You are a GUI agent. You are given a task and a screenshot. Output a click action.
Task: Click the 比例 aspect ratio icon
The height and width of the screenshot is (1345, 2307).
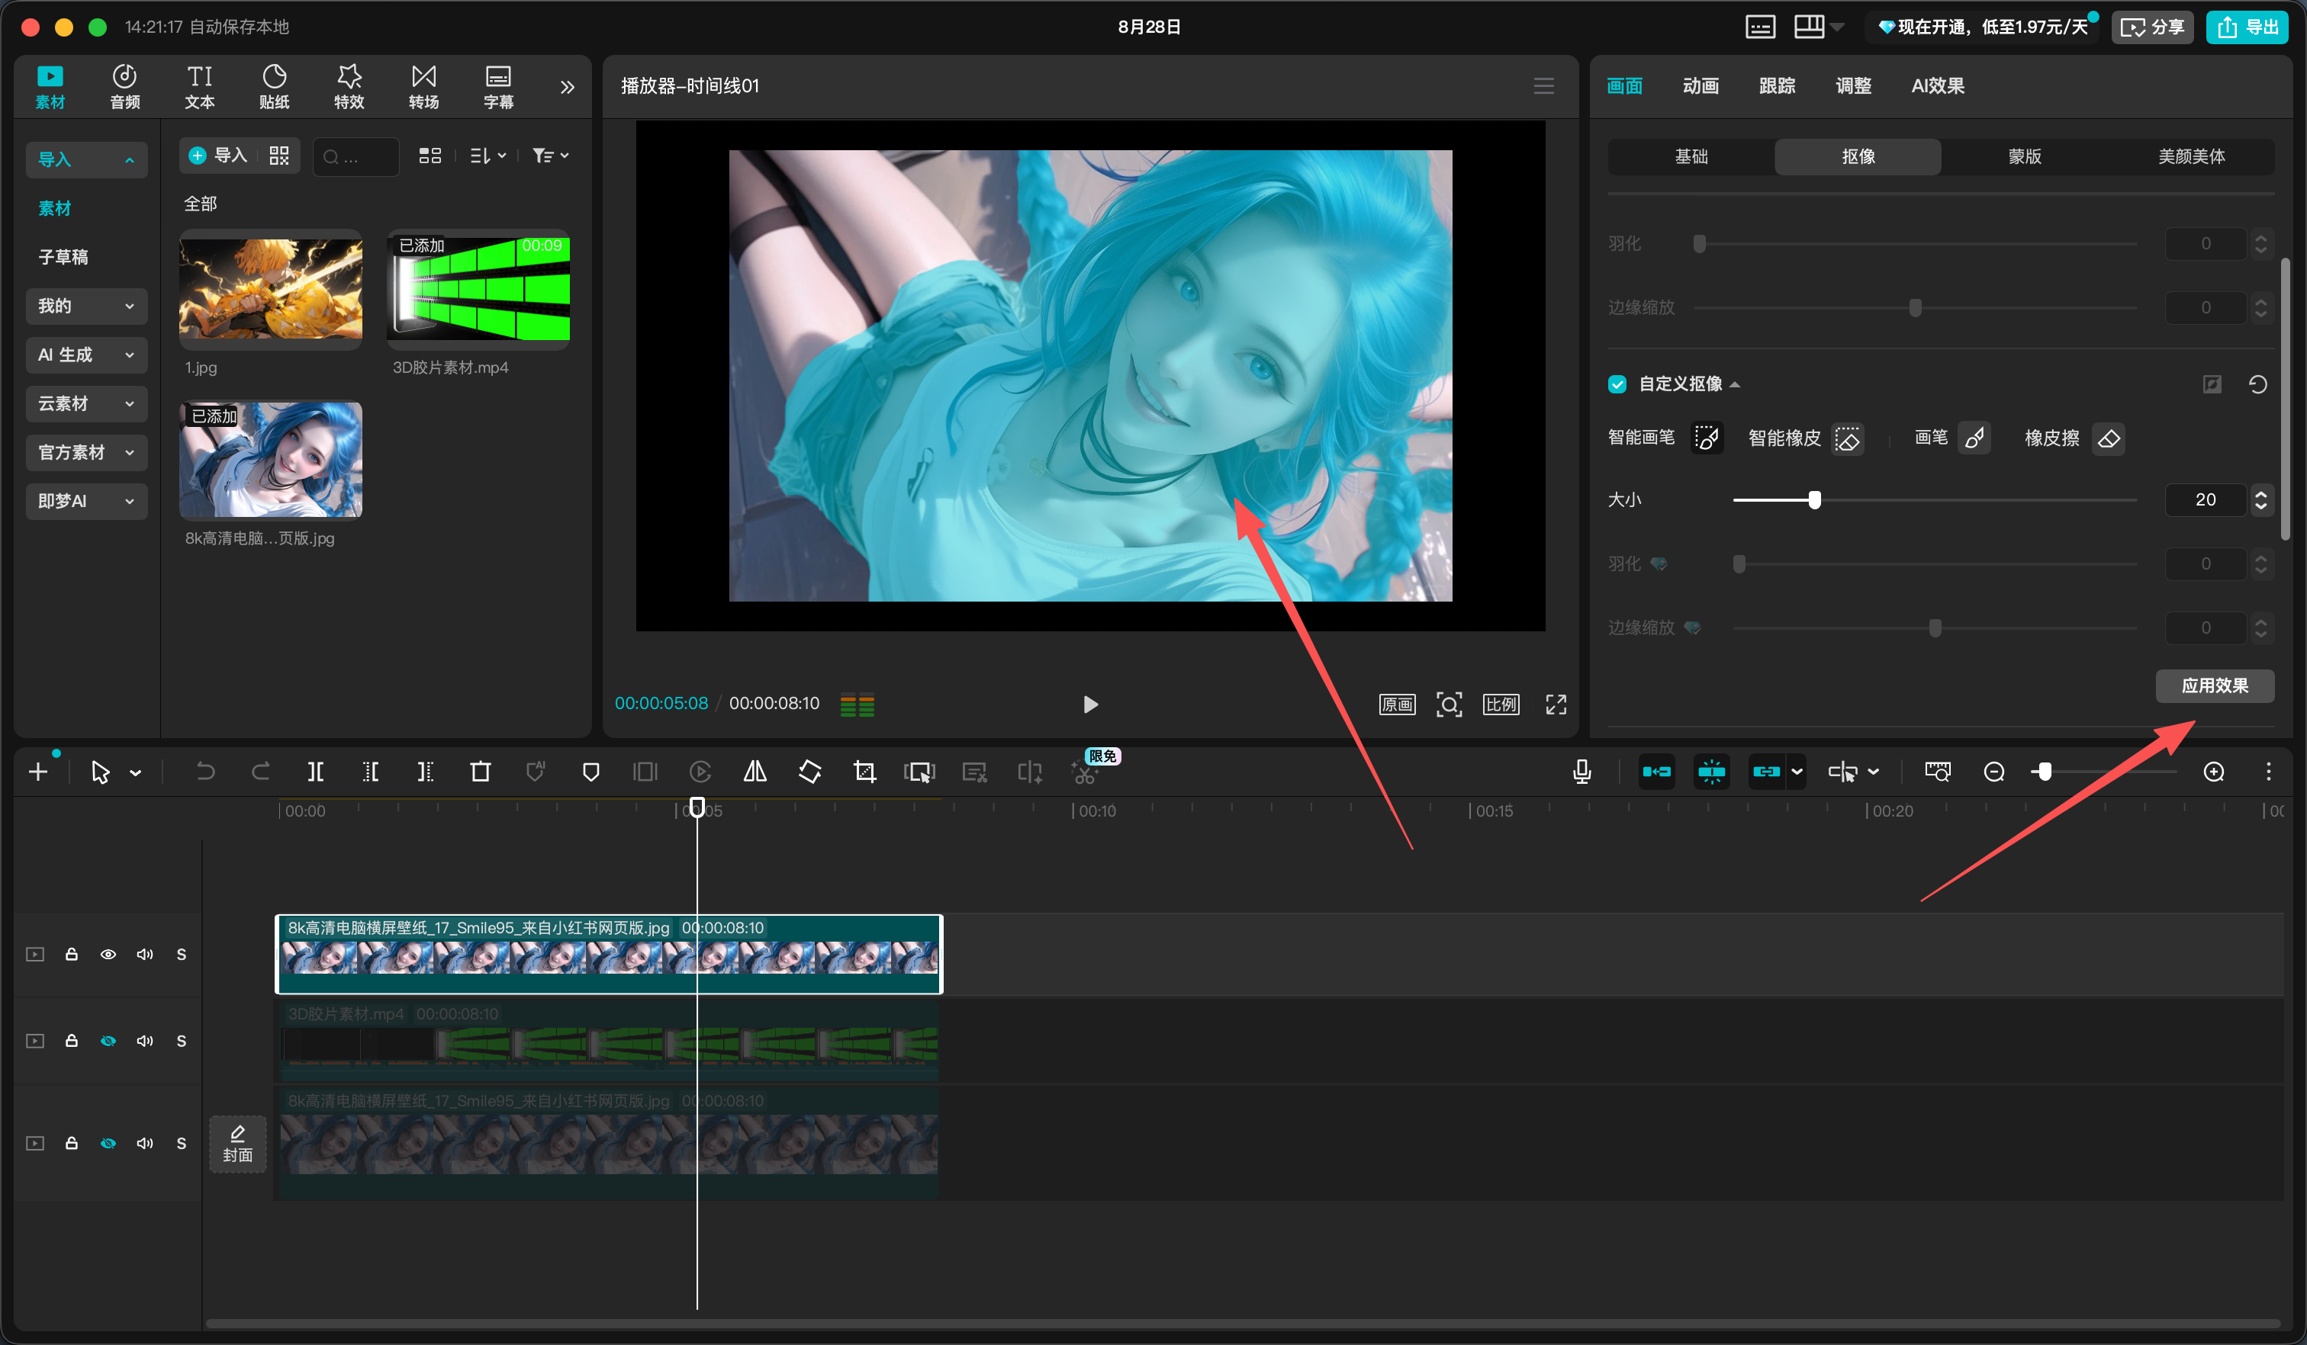pos(1501,704)
